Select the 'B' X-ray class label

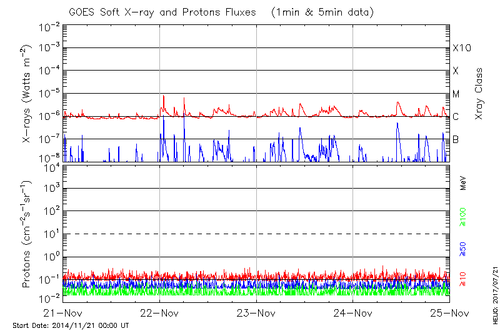click(x=456, y=139)
